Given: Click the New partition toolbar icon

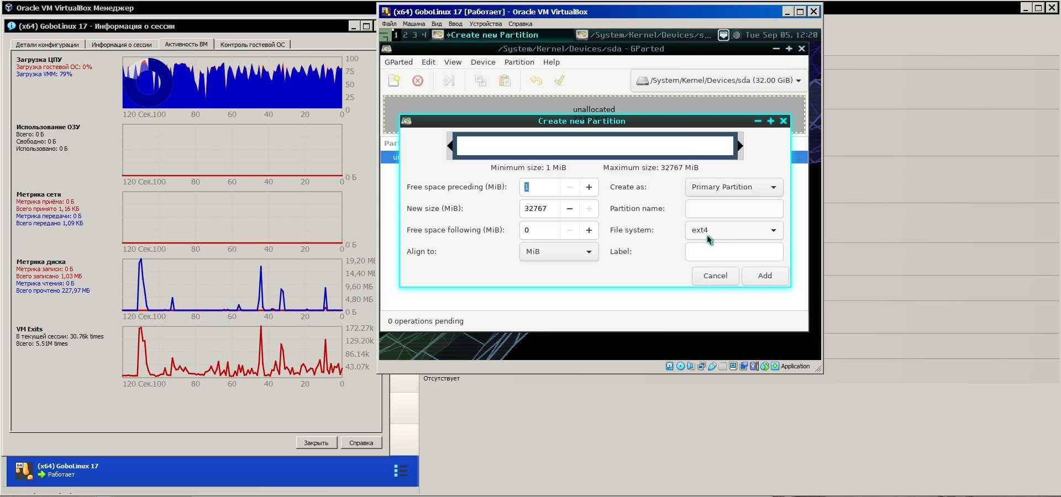Looking at the screenshot, I should 394,81.
